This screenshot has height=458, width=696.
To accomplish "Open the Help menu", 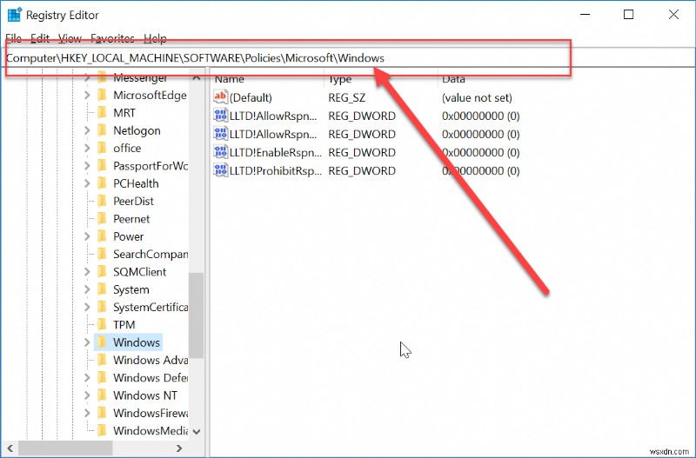I will 155,38.
